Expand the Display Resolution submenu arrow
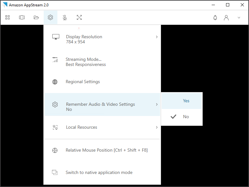 [157, 37]
